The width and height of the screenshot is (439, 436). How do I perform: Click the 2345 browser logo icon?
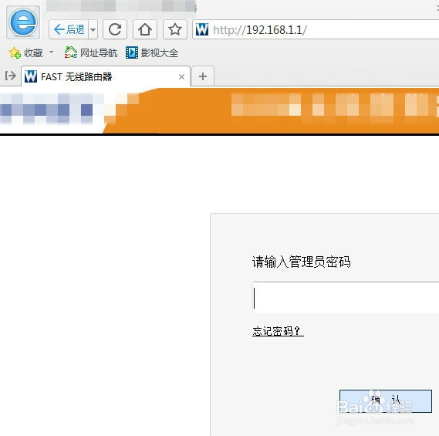coord(23,22)
